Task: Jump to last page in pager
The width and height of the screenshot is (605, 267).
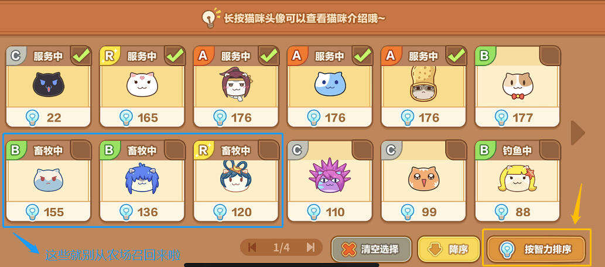Action: (310, 247)
